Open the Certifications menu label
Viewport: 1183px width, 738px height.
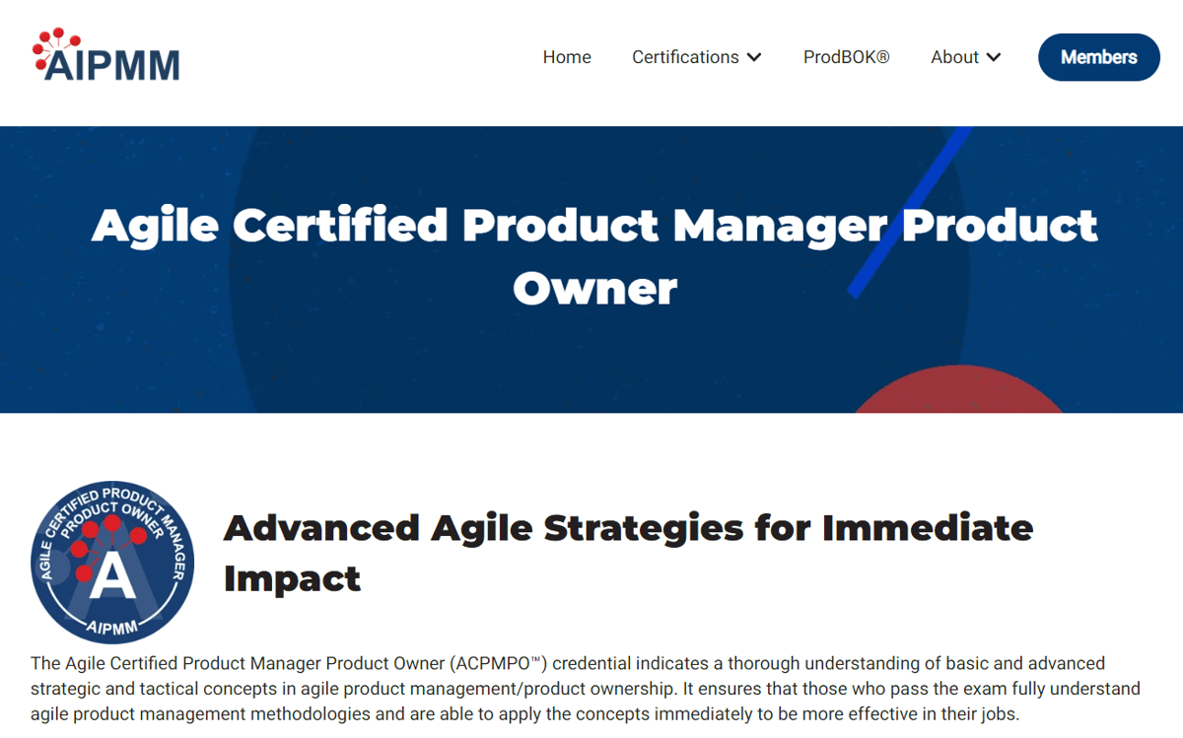(685, 57)
